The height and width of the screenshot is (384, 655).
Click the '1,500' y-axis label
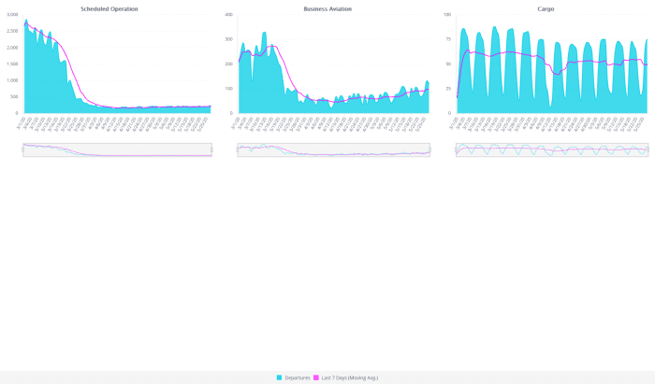click(13, 64)
